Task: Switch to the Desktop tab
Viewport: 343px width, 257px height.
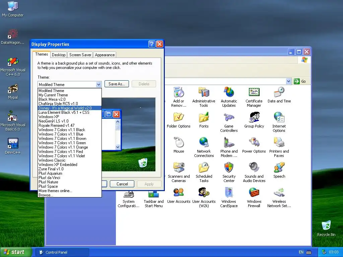Action: point(59,55)
